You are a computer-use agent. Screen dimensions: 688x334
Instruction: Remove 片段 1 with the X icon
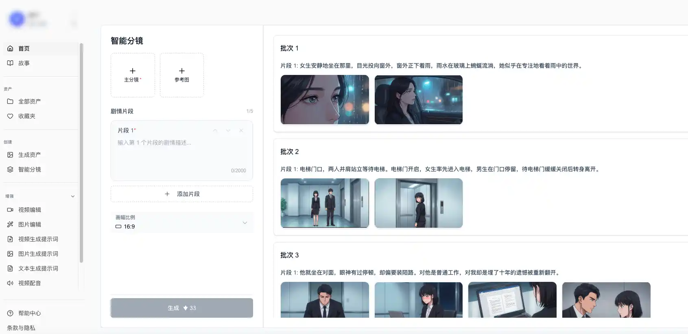[241, 131]
